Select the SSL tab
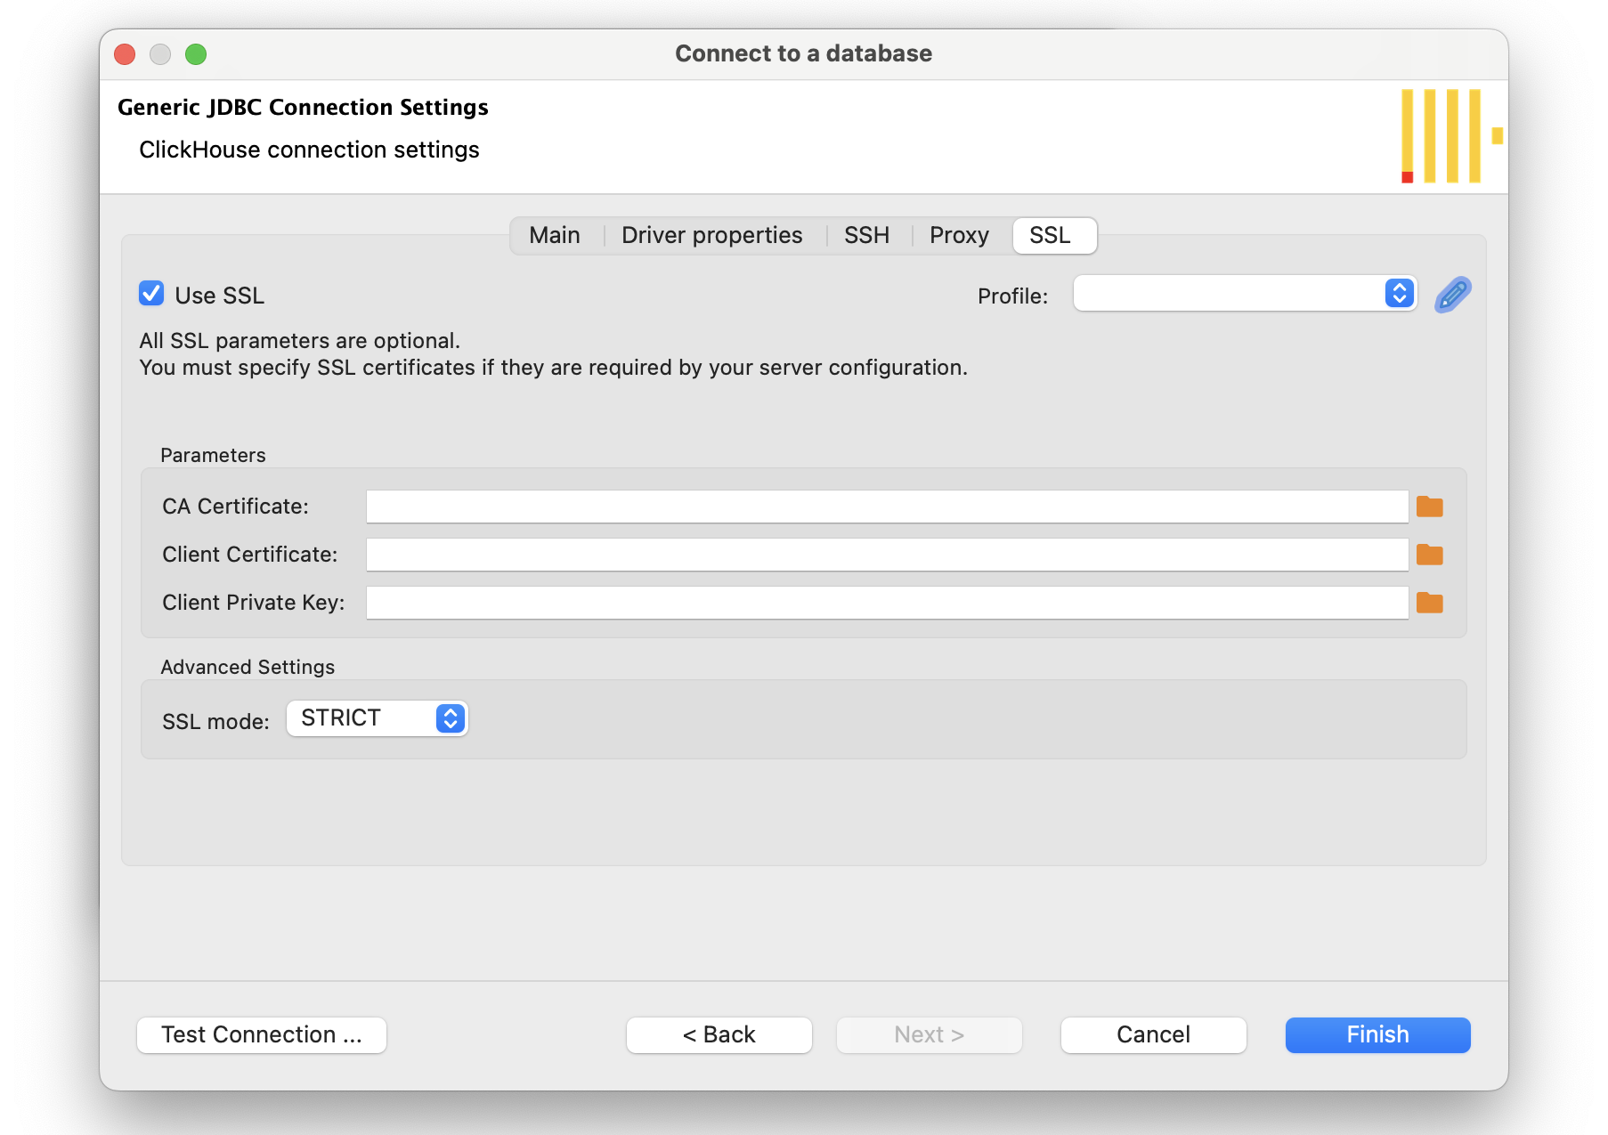Viewport: 1608px width, 1135px height. (x=1050, y=236)
